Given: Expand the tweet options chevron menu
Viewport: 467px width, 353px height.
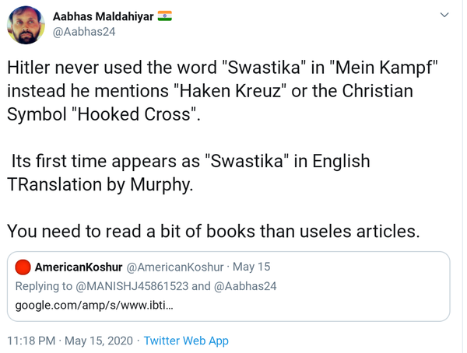Looking at the screenshot, I should point(444,16).
